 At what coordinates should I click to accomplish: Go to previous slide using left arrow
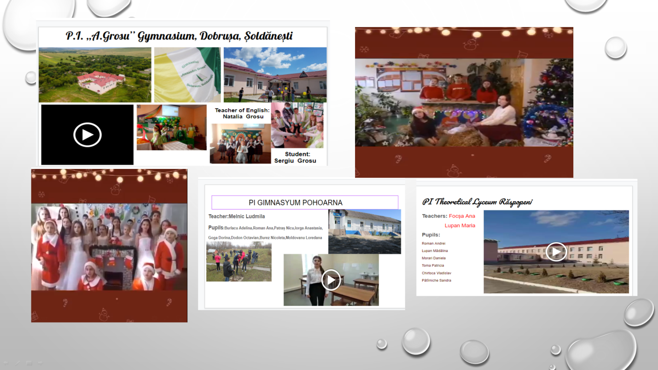6,363
